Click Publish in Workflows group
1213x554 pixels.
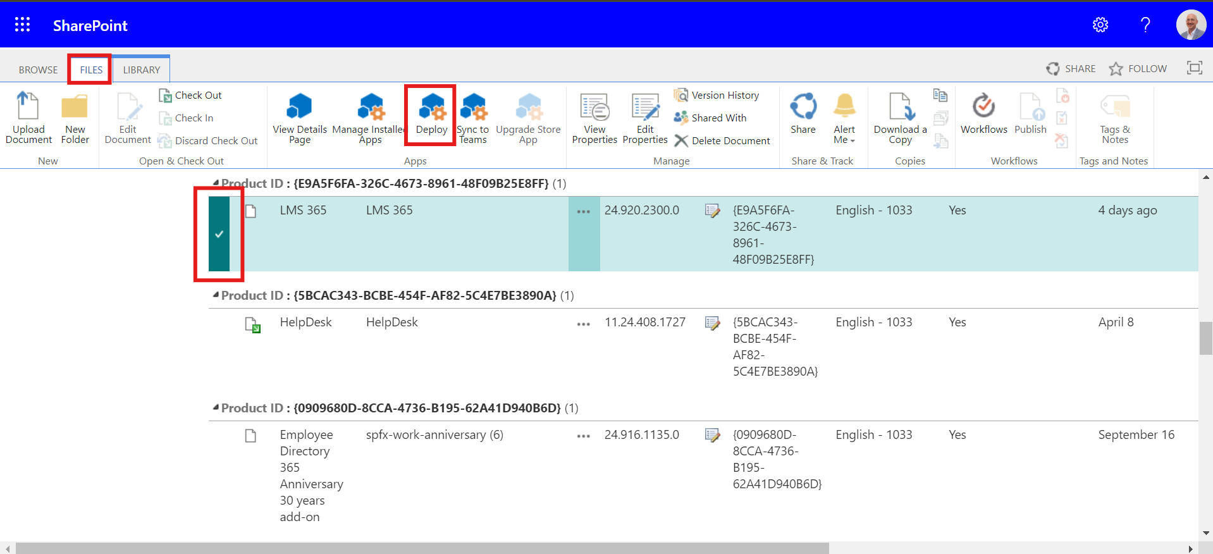(1031, 114)
